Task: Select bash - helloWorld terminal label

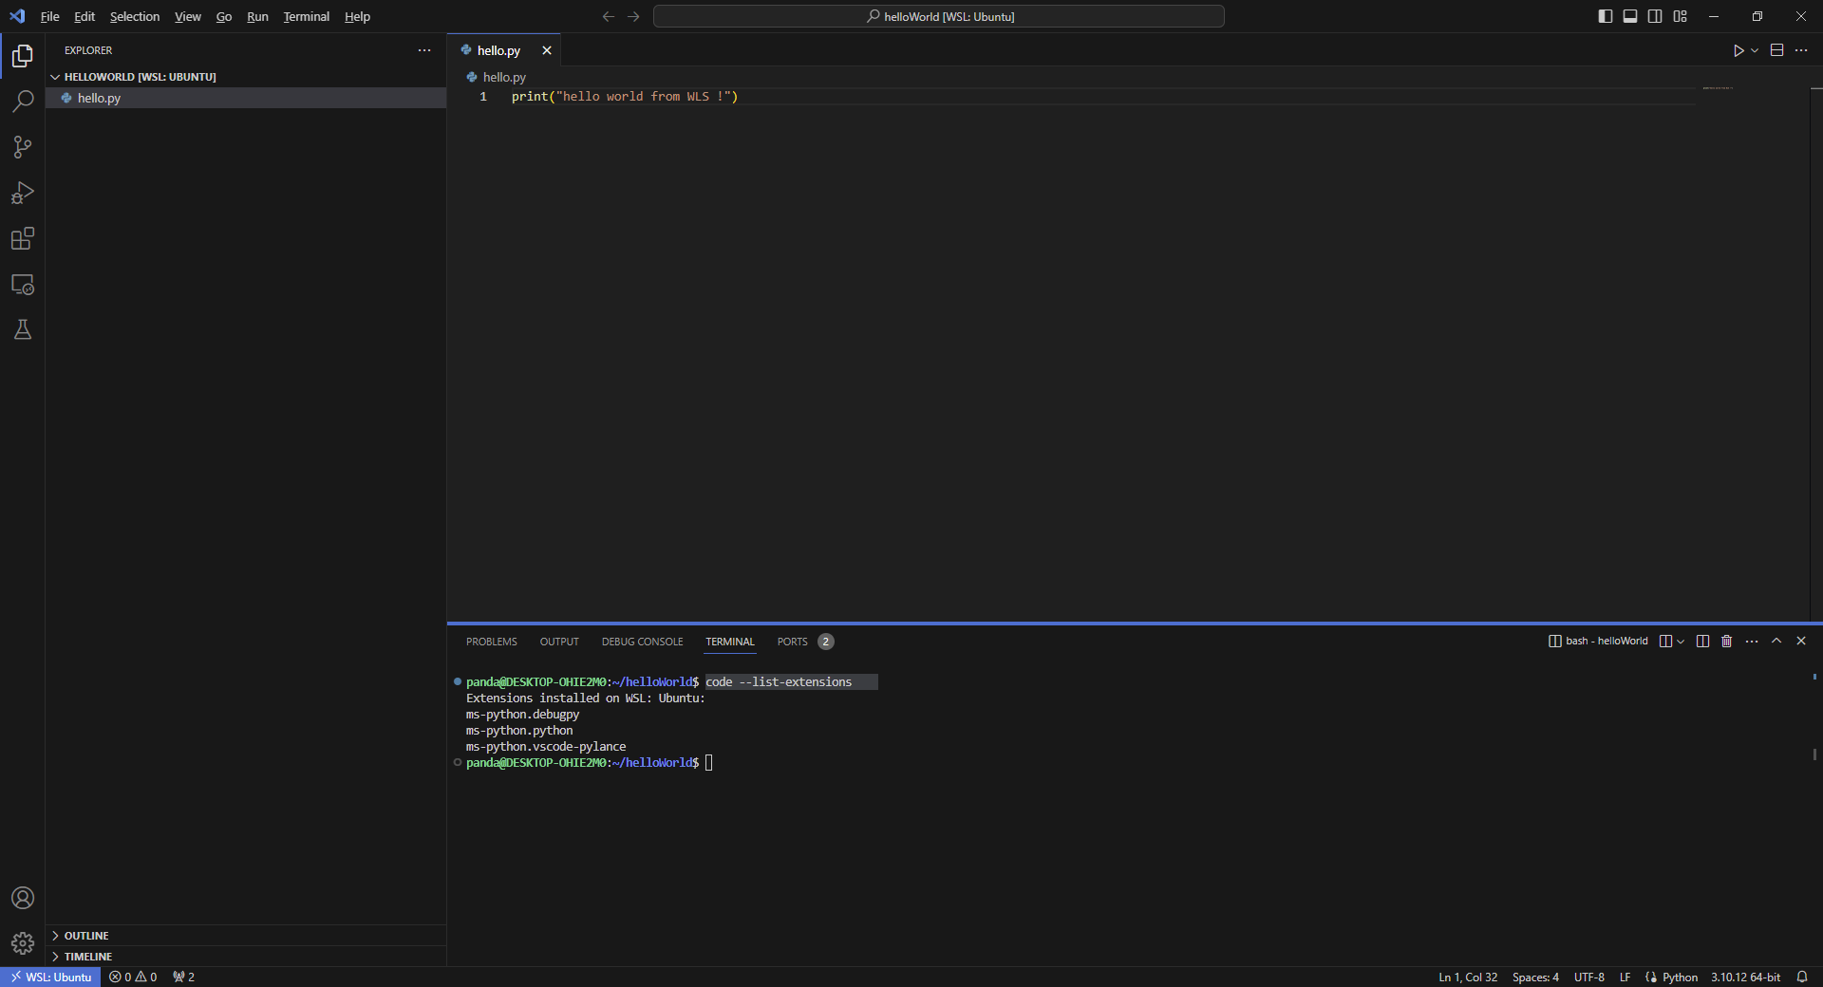Action: tap(1598, 642)
